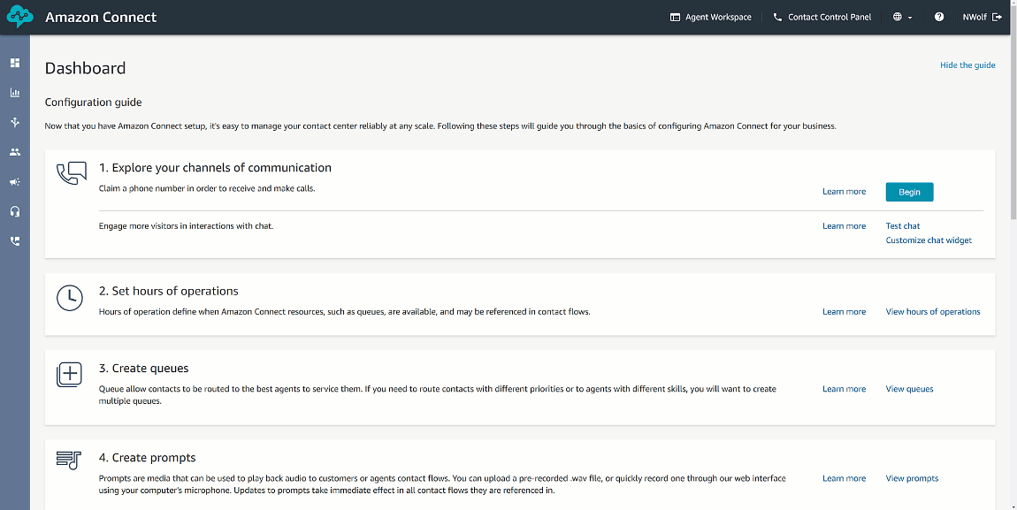
Task: Open View hours of operations link
Action: point(933,312)
